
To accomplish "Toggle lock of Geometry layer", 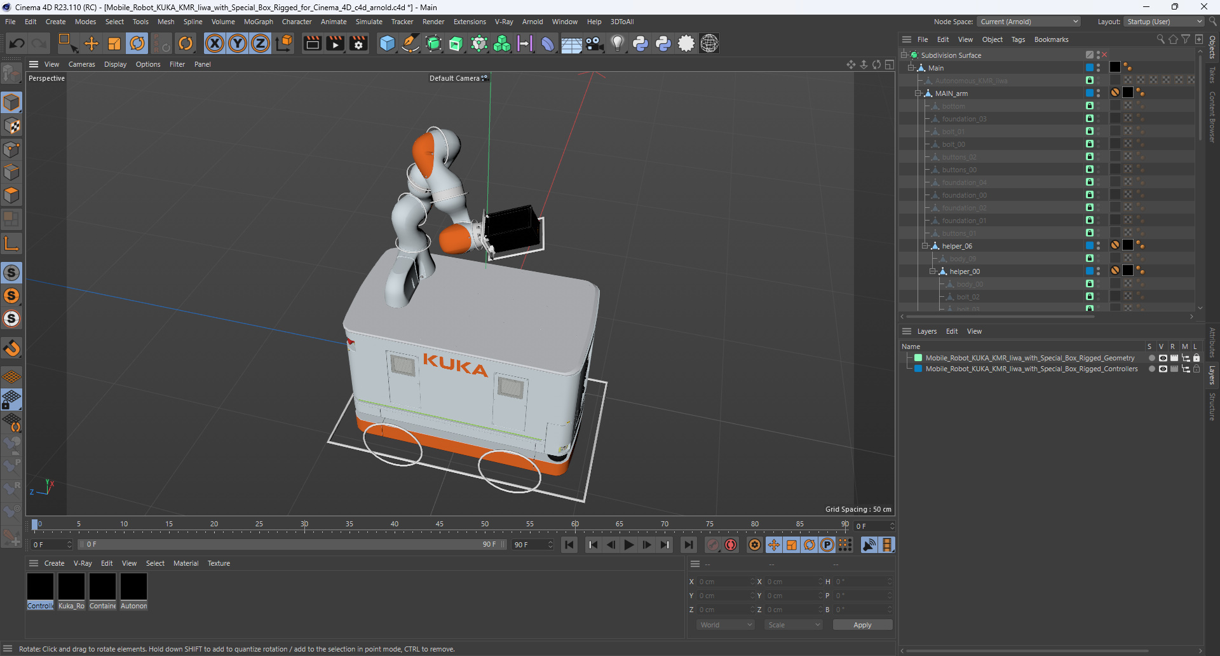I will pyautogui.click(x=1196, y=358).
